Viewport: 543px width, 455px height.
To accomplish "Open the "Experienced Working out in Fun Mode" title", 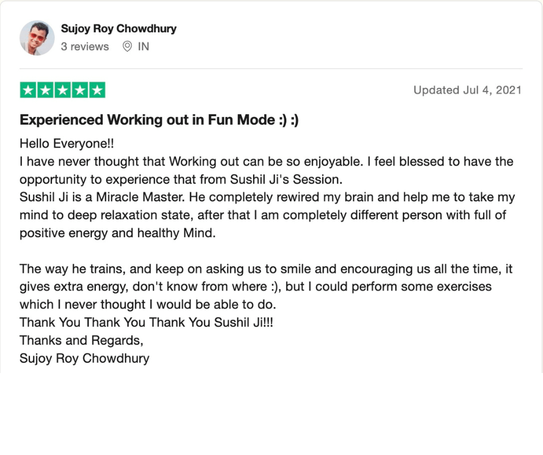I will (x=159, y=120).
